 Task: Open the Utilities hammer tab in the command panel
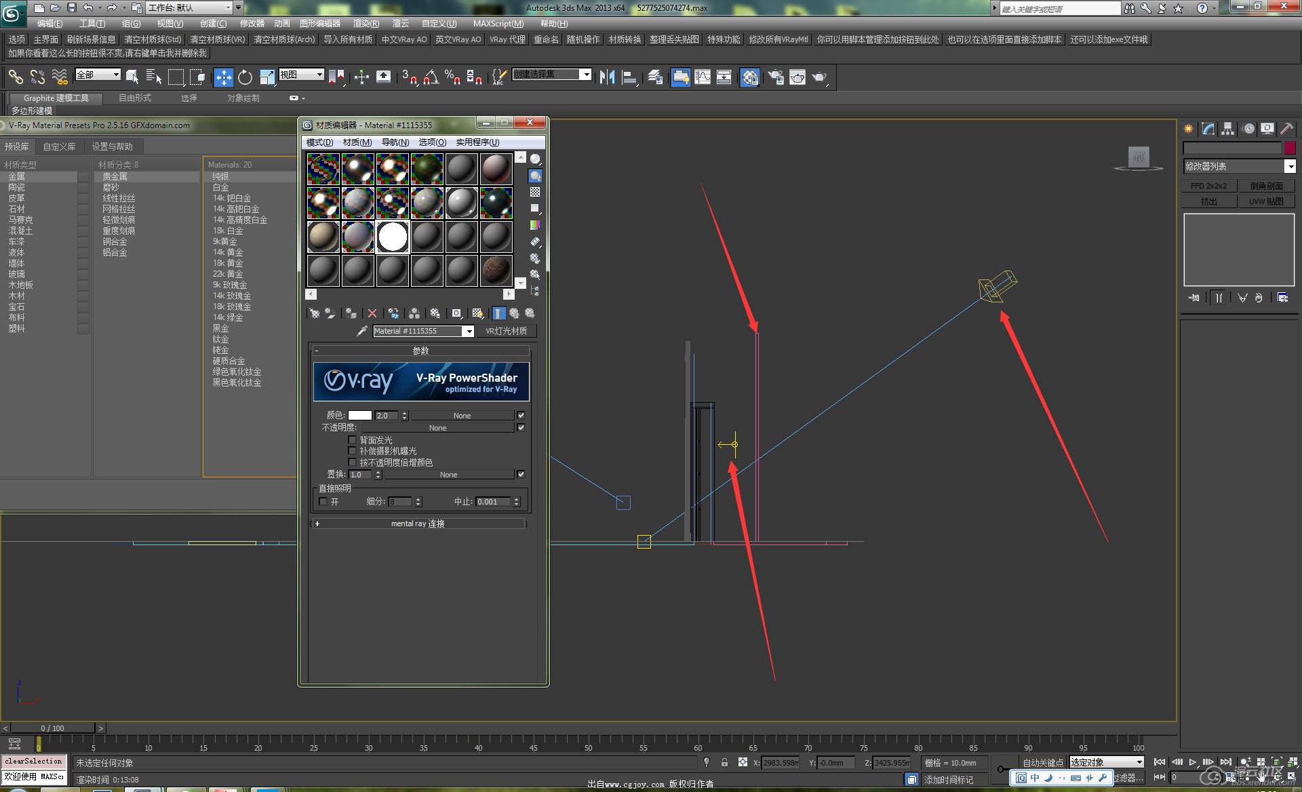pos(1286,129)
